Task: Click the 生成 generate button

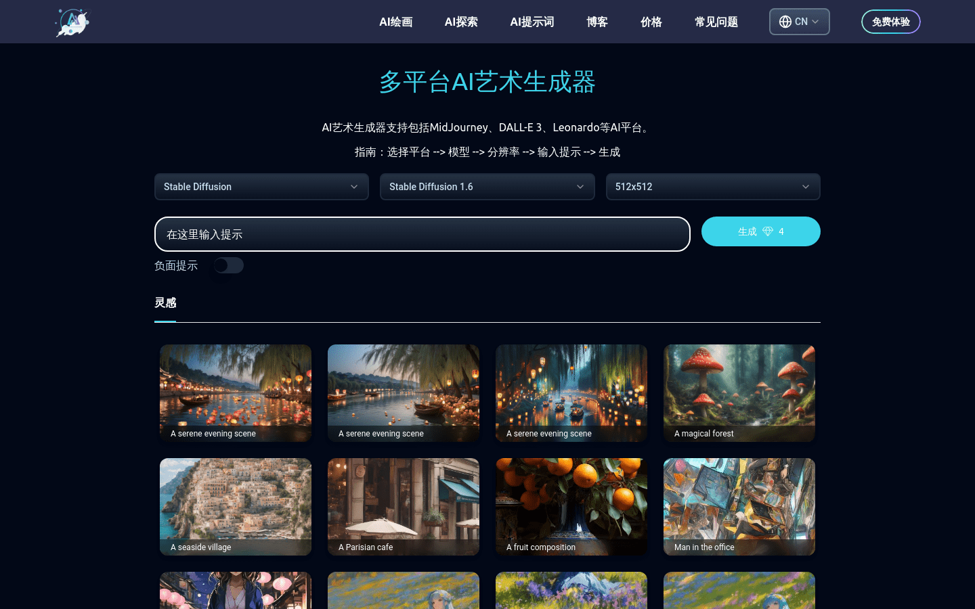Action: coord(761,231)
